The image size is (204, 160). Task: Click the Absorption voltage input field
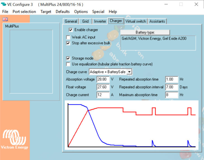click(103, 79)
